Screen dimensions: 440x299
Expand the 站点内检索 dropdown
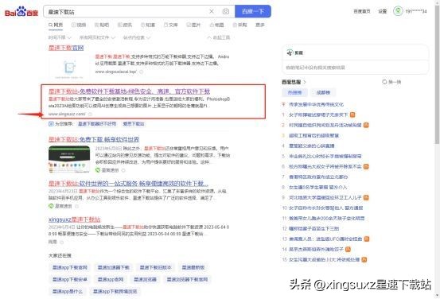click(x=137, y=37)
